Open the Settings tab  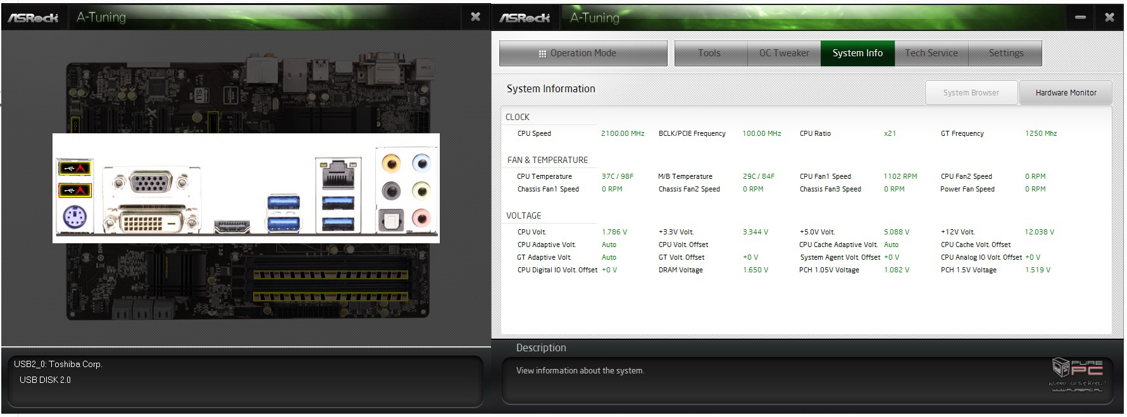pos(1006,53)
